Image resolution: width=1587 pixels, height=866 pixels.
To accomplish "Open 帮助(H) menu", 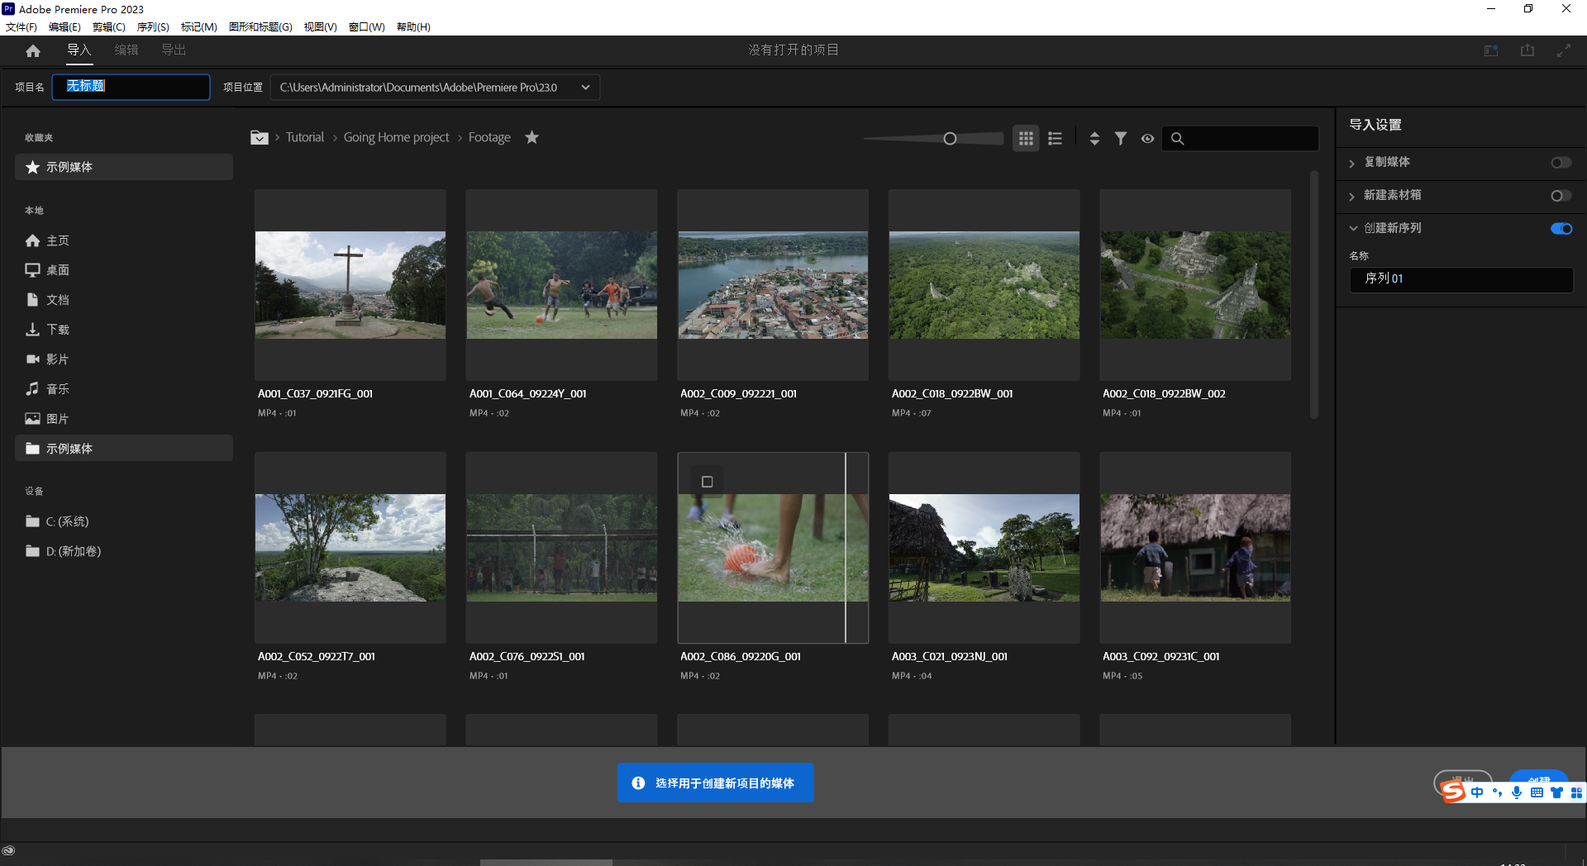I will tap(413, 27).
